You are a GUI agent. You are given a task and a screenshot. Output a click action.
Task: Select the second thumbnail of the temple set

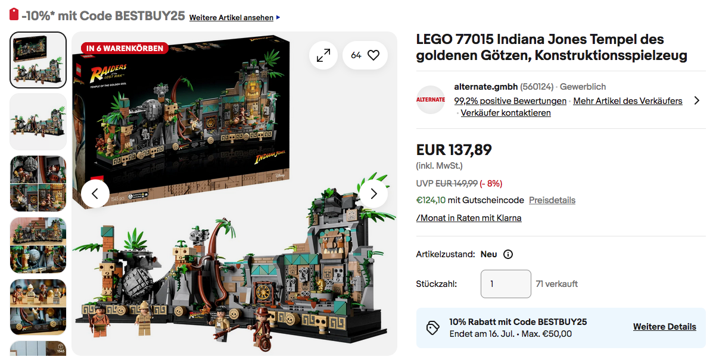38,122
